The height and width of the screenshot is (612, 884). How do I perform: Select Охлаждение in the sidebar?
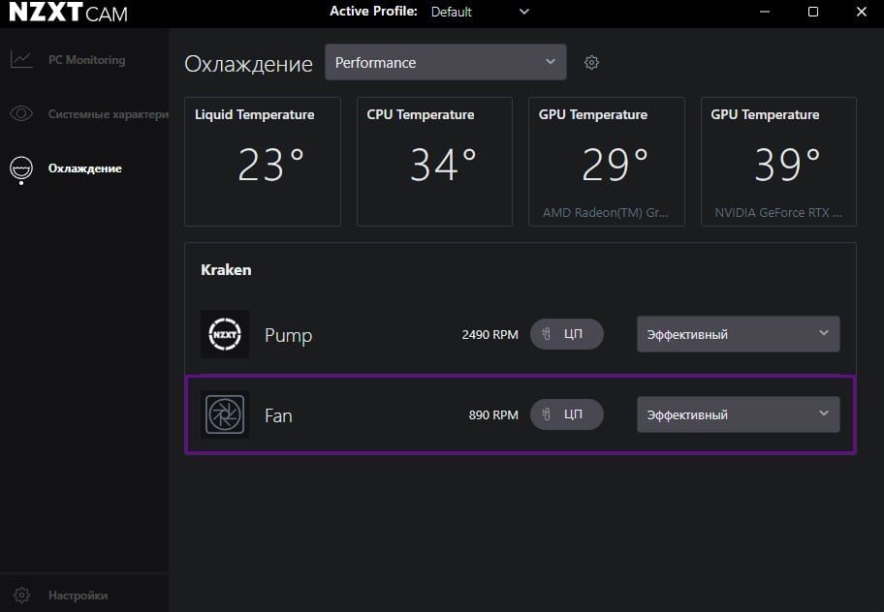(x=84, y=168)
